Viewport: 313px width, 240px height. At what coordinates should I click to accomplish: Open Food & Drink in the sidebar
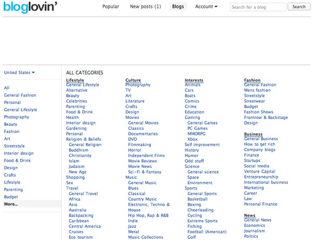[17, 161]
